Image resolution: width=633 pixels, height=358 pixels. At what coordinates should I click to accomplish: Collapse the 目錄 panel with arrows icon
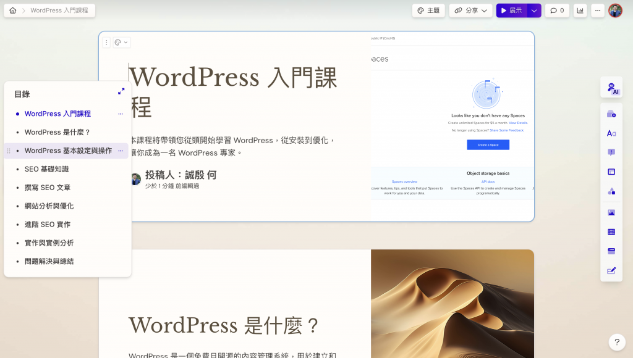click(x=121, y=91)
